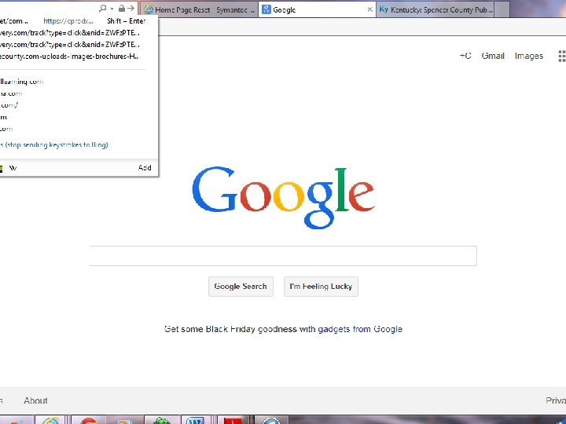Viewport: 566px width, 424px height.
Task: Follow the gadgets from Google link
Action: [x=360, y=329]
